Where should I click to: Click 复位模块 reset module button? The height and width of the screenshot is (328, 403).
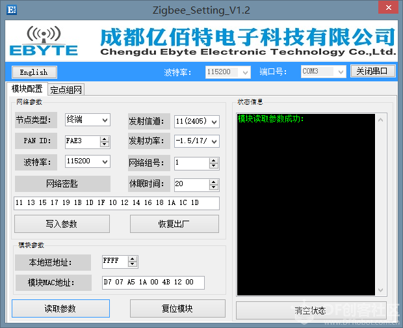[x=177, y=308]
